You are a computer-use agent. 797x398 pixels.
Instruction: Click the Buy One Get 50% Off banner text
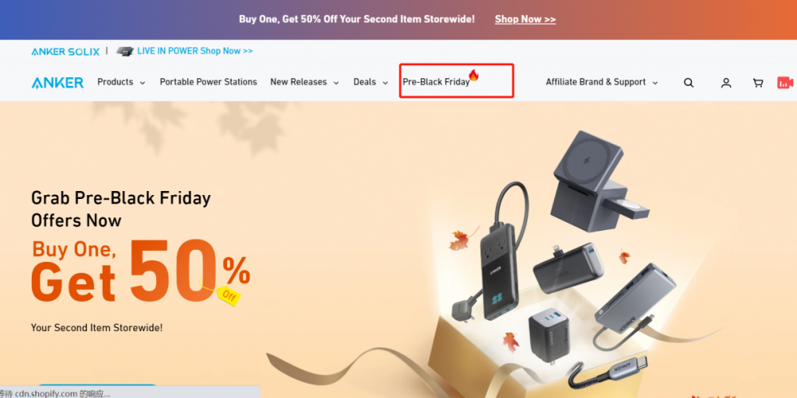pyautogui.click(x=357, y=19)
